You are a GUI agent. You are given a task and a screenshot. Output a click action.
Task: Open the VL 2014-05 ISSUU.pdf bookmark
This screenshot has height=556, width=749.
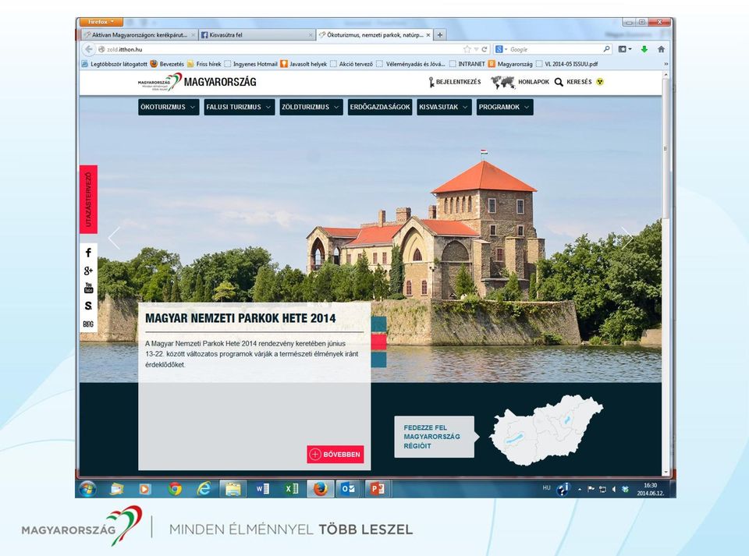coord(567,64)
